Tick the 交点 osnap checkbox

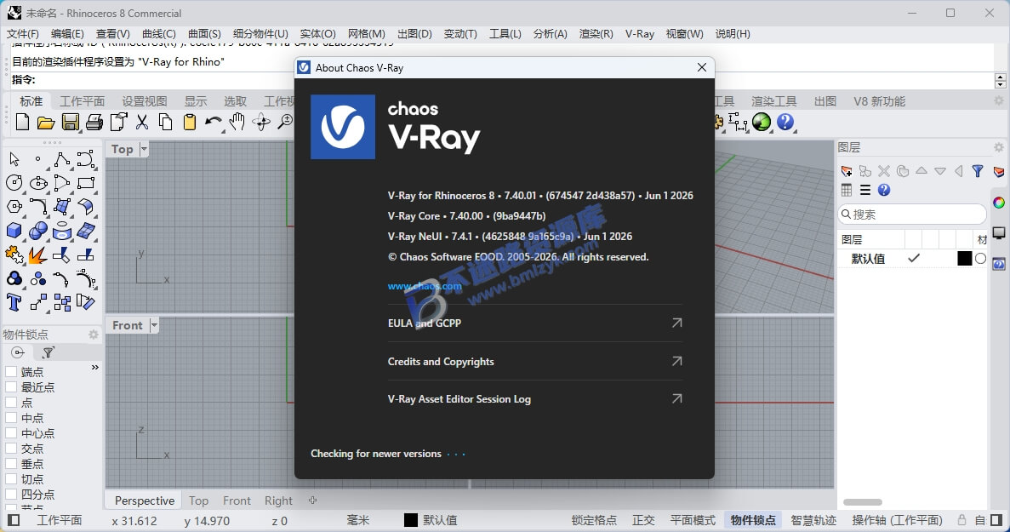coord(11,449)
